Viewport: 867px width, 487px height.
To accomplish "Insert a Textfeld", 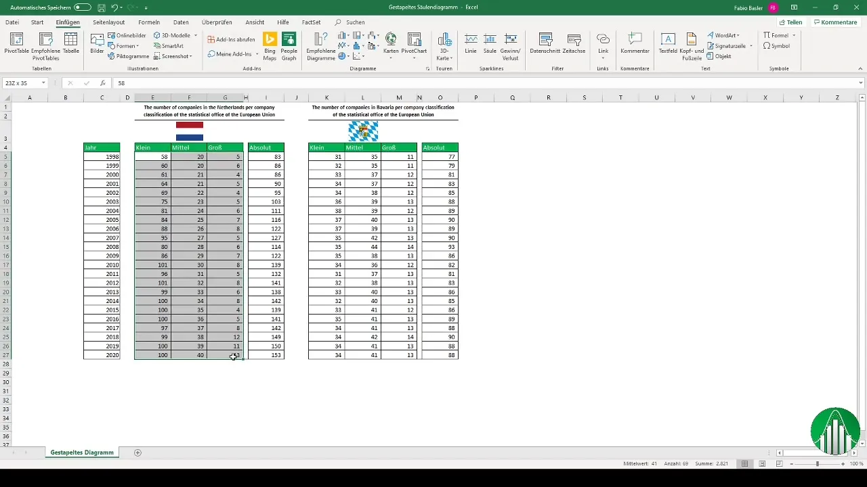I will [668, 43].
